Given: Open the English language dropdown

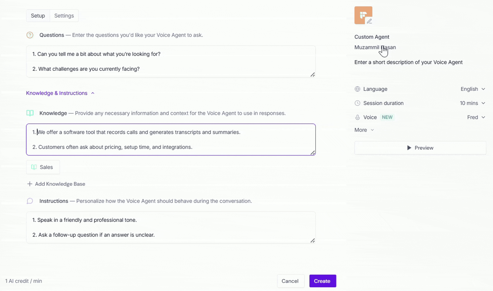Looking at the screenshot, I should click(x=473, y=89).
